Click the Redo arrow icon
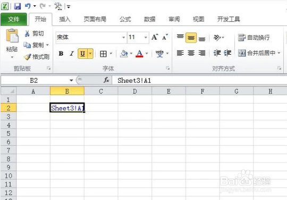The image size is (287, 200). 43,6
